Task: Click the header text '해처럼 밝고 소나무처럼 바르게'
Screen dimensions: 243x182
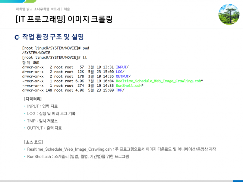Action: 38,9
